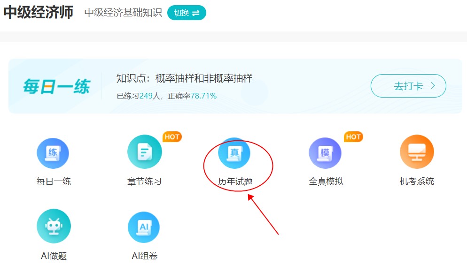The height and width of the screenshot is (265, 467).
Task: Open the 历年试题 past exams icon
Action: tap(234, 153)
